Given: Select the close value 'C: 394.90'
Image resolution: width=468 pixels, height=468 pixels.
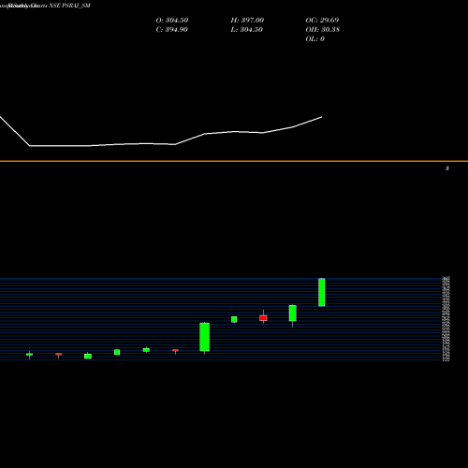Looking at the screenshot, I should tap(172, 30).
